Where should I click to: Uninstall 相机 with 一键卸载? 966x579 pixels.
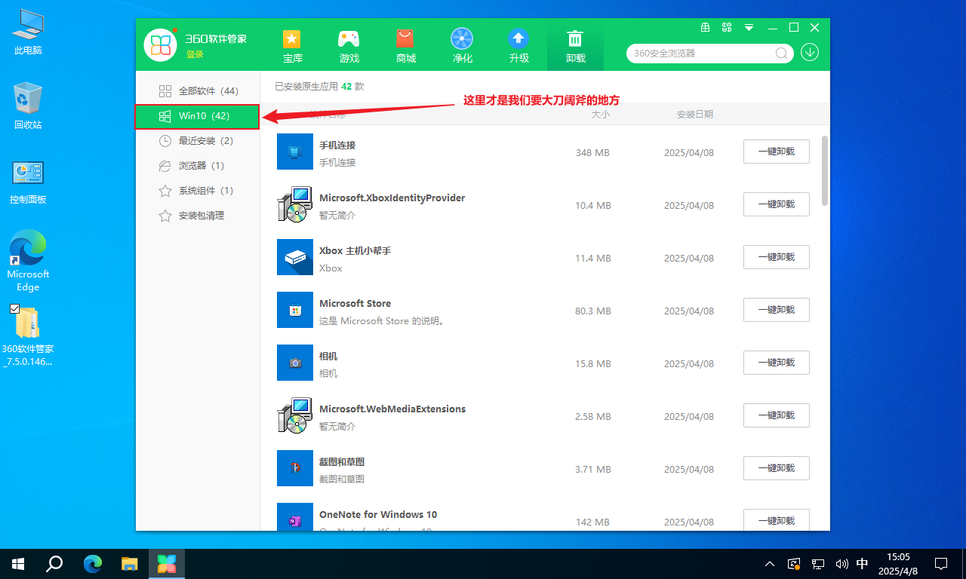click(777, 363)
